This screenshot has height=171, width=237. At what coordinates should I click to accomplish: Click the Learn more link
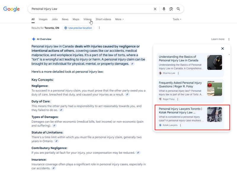pyautogui.click(x=217, y=39)
